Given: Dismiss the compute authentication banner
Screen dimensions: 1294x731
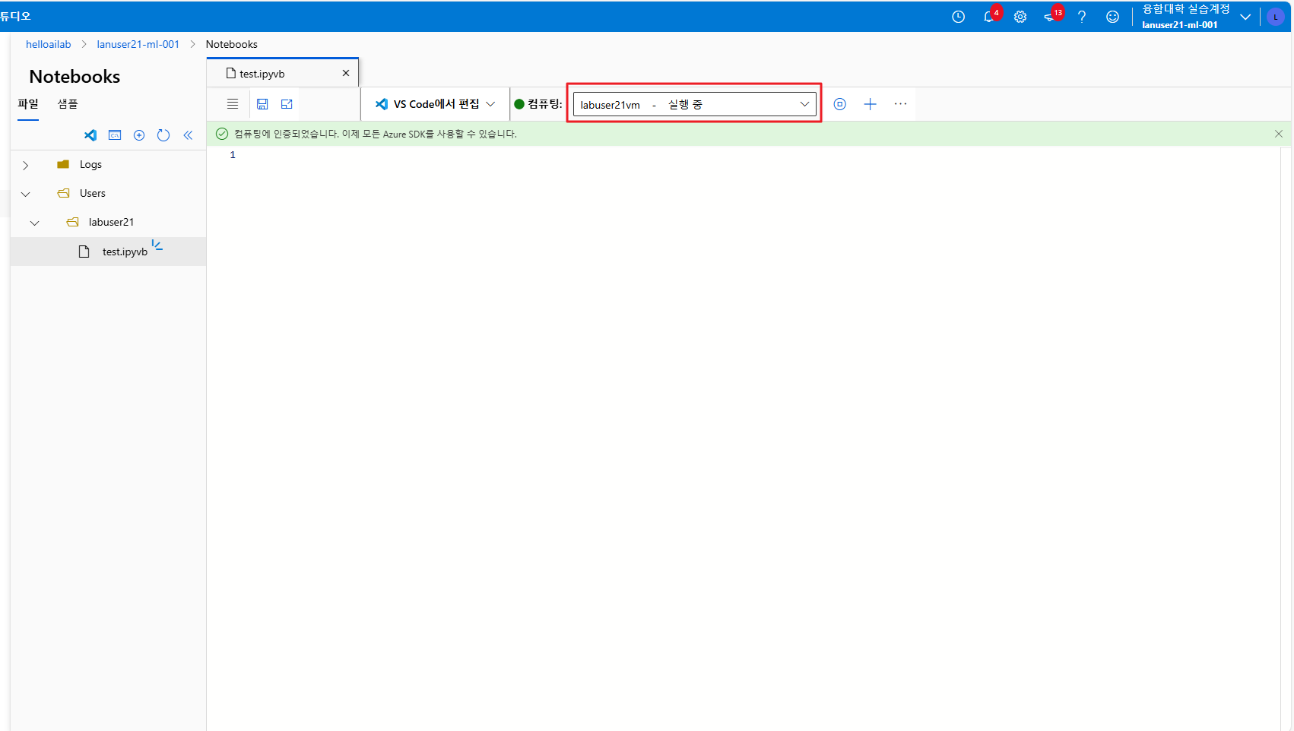Looking at the screenshot, I should (1279, 134).
